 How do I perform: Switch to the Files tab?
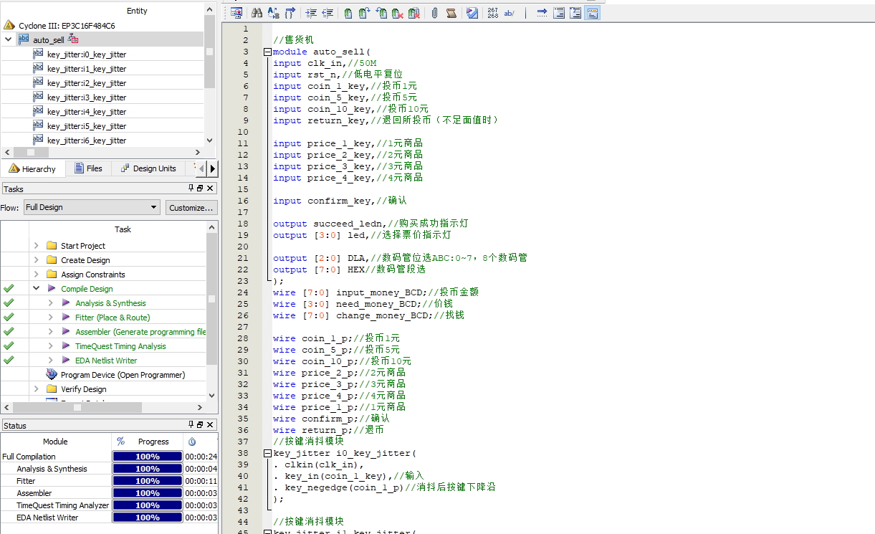pyautogui.click(x=87, y=168)
